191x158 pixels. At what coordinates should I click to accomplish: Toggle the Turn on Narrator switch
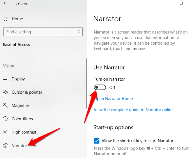pyautogui.click(x=100, y=87)
